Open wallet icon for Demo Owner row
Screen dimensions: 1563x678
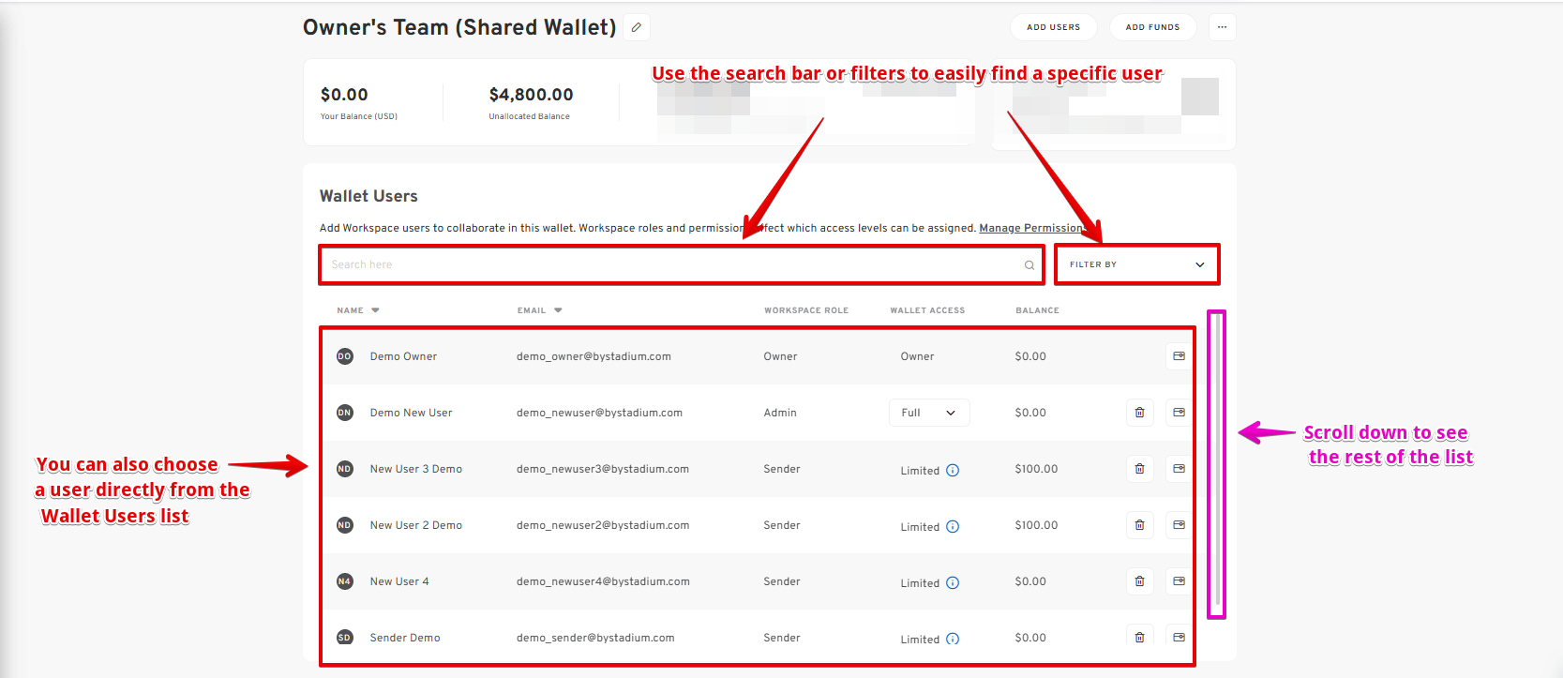pyautogui.click(x=1179, y=356)
